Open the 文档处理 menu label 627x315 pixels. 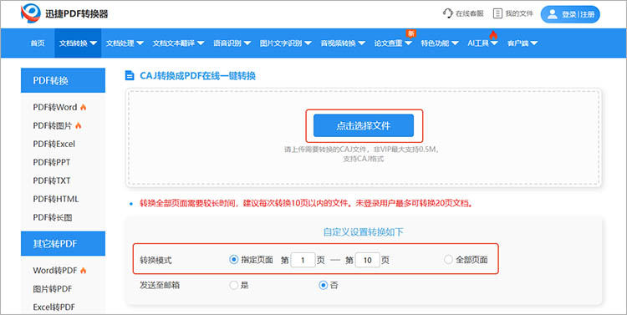(x=120, y=43)
